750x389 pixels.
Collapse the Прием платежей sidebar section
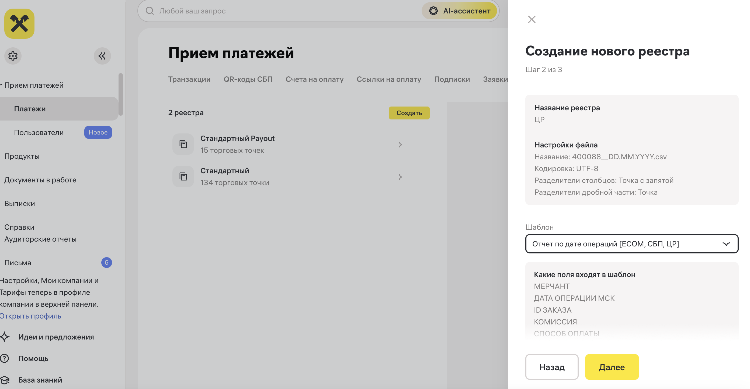[1, 85]
